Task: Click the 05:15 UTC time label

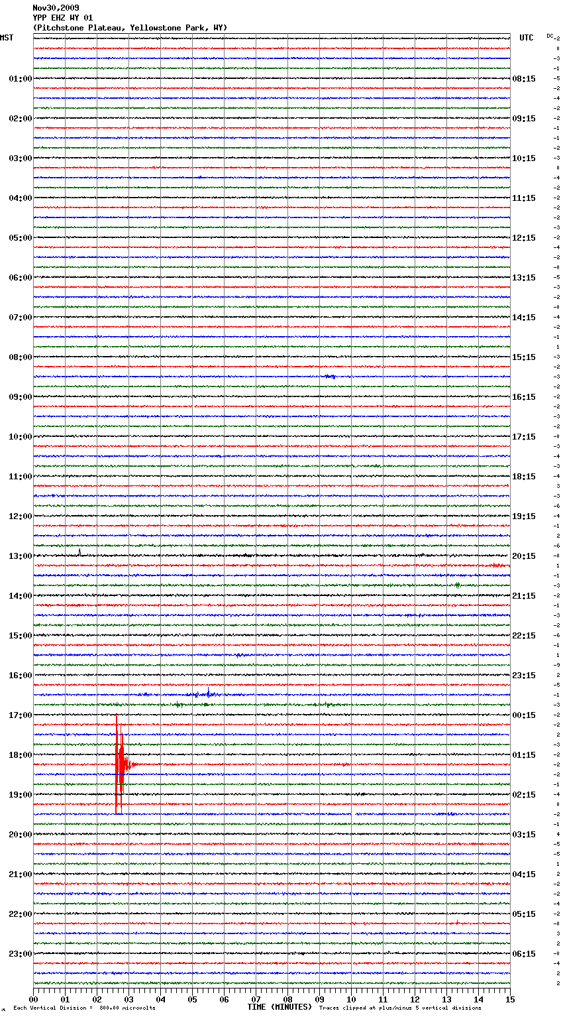Action: tap(524, 914)
